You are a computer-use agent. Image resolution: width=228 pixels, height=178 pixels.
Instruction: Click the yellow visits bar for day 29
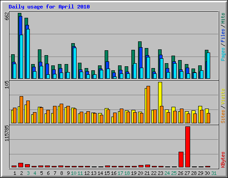(x=200, y=108)
